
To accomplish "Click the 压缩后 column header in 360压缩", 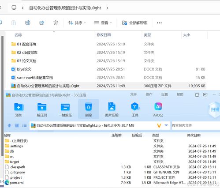I will coord(137,135).
